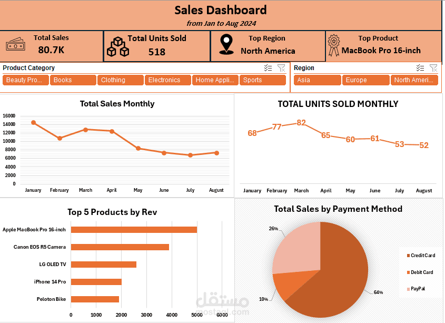Click the Region slicer header

(x=304, y=68)
